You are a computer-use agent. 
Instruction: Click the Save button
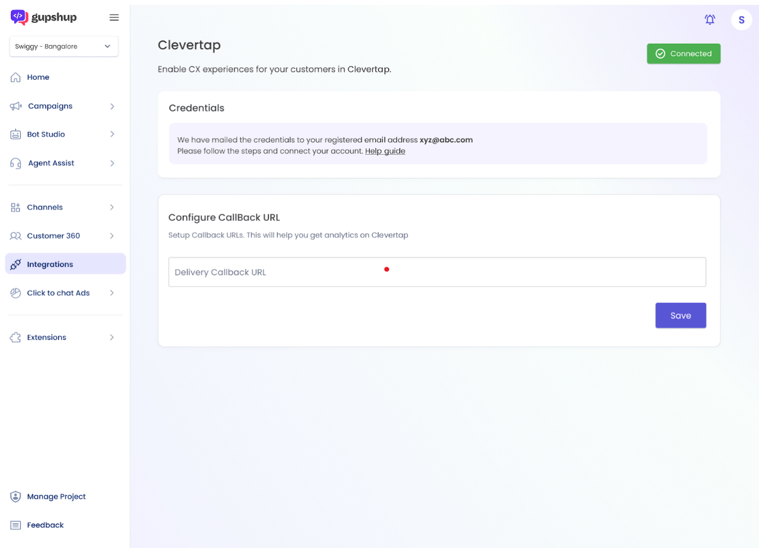(x=681, y=316)
